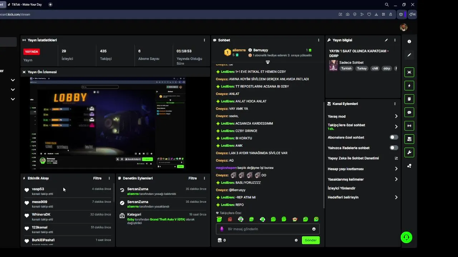Click the browser snapshot camera icon

click(347, 14)
